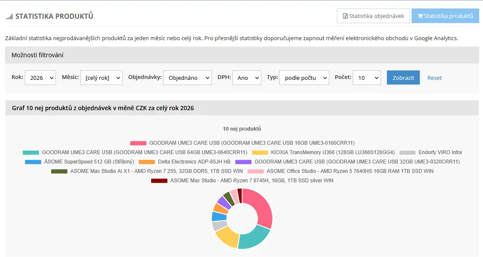Toggle the teal GOODRAM 64GB legend swatch
This screenshot has height=257, width=483.
coord(31,152)
